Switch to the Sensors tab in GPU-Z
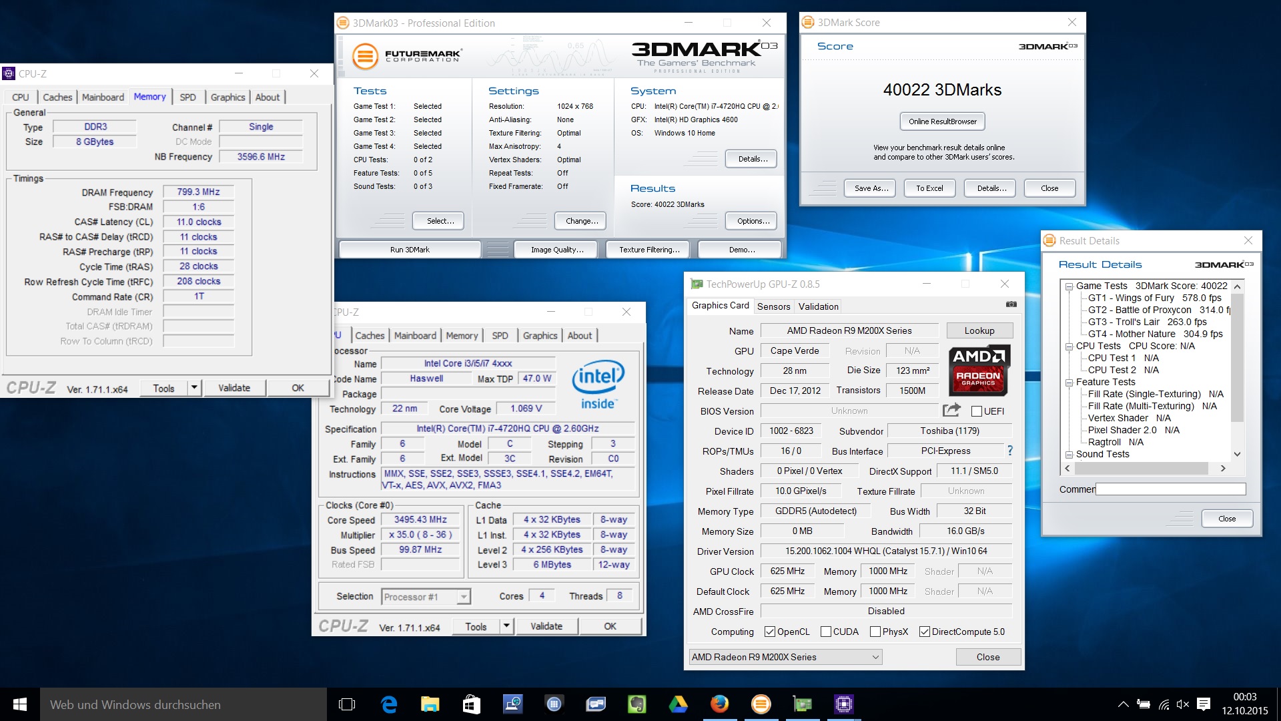 [773, 306]
